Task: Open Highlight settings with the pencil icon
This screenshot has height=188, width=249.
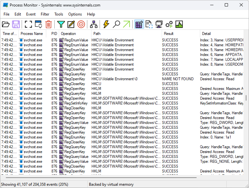Action: click(71, 24)
